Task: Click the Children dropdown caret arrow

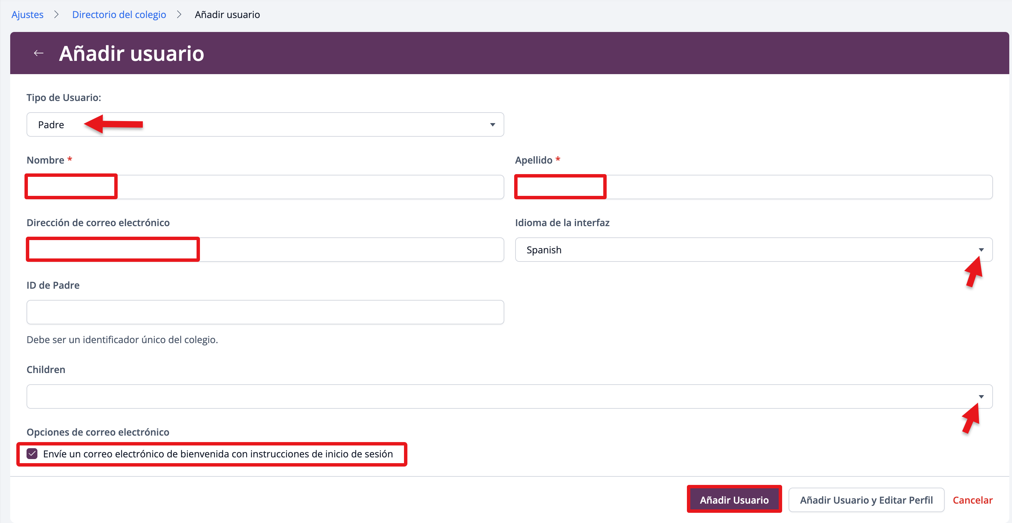Action: 981,397
